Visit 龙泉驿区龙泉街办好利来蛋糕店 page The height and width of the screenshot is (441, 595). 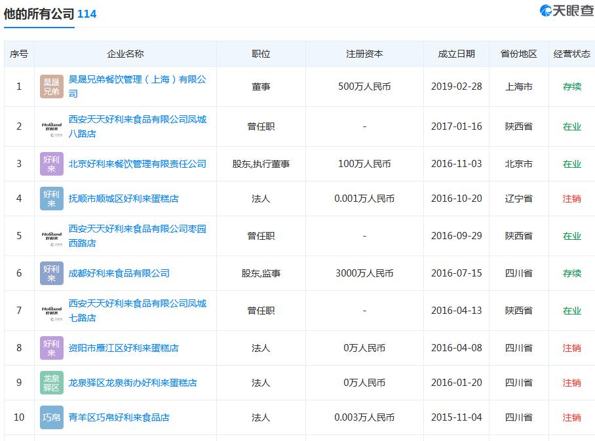point(132,383)
